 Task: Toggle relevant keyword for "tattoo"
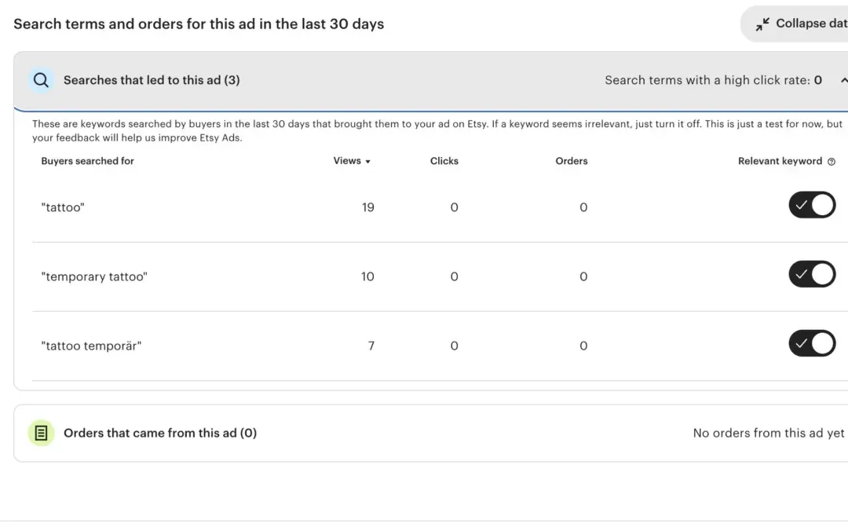point(812,205)
